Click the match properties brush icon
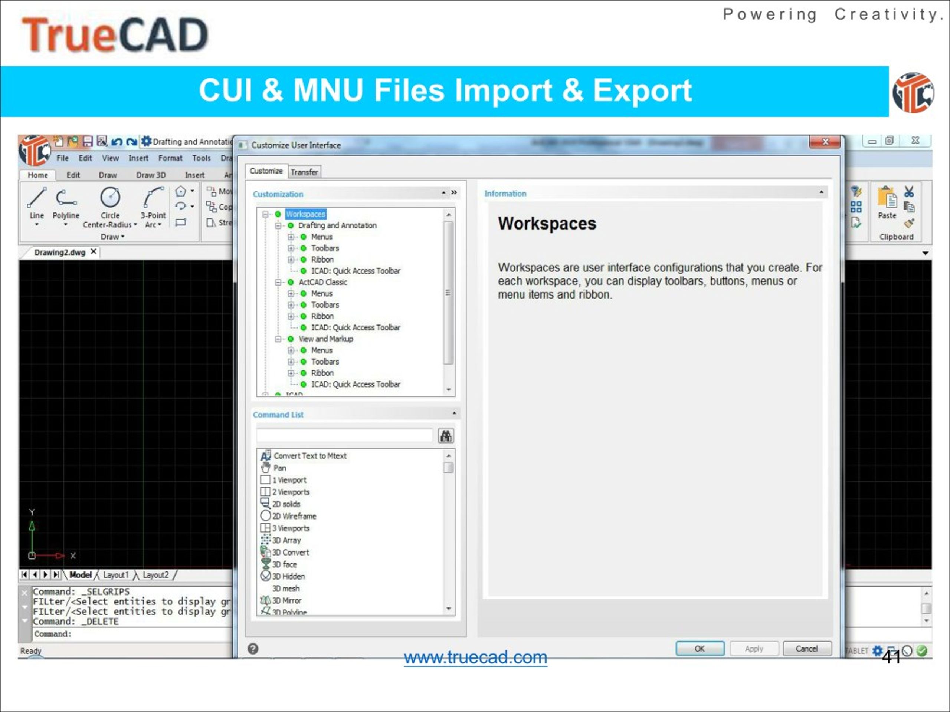 point(909,223)
